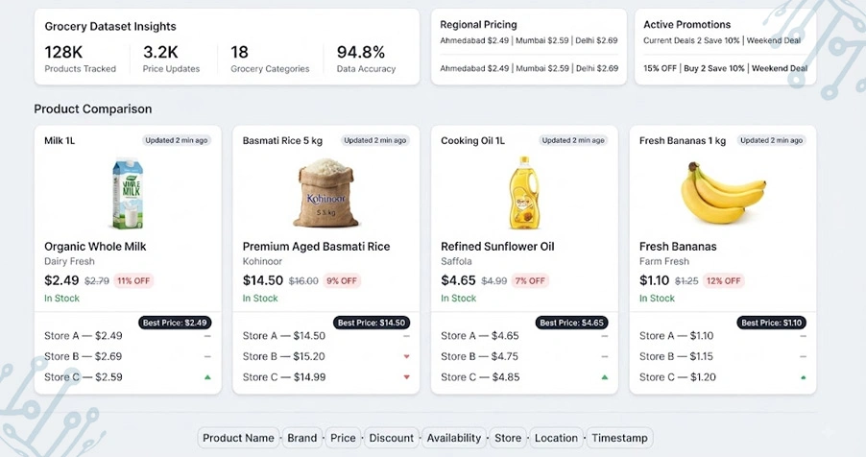This screenshot has height=457, width=866.
Task: Click the 12% OFF discount badge
Action: click(x=724, y=280)
